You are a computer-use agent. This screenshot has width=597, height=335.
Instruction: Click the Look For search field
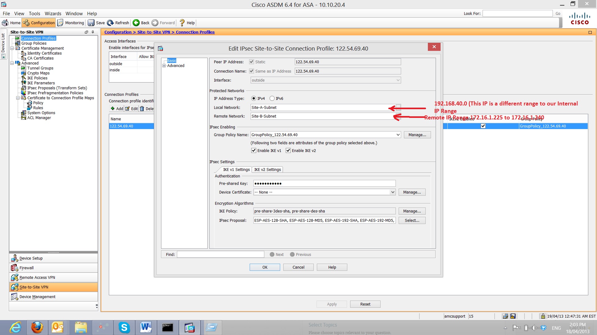coord(517,13)
